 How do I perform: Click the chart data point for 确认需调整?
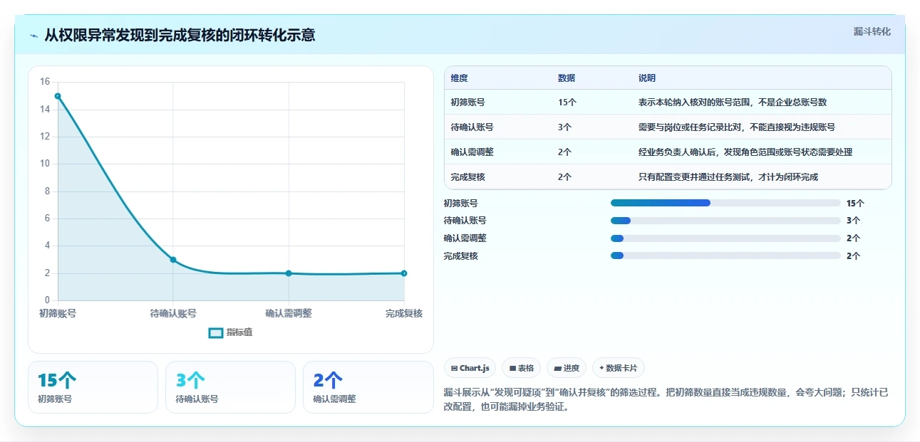click(x=289, y=273)
